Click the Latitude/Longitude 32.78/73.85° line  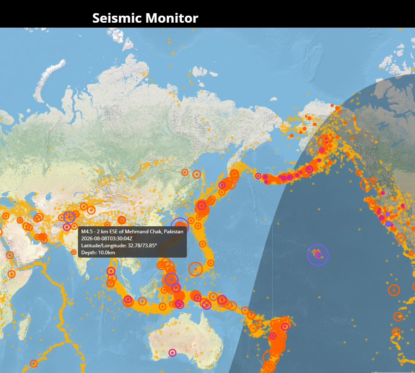[119, 246]
